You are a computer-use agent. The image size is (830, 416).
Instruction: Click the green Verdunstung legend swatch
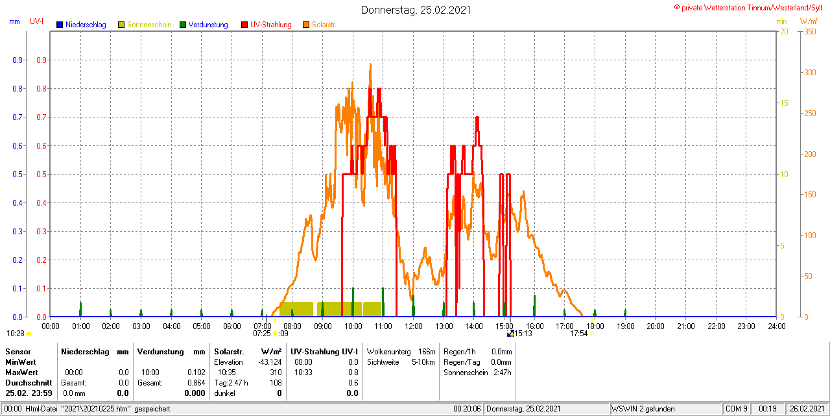pos(183,25)
